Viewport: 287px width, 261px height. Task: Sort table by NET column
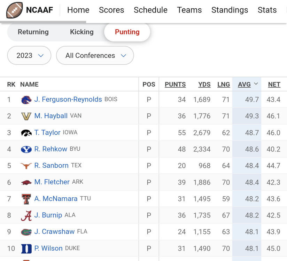(x=274, y=85)
